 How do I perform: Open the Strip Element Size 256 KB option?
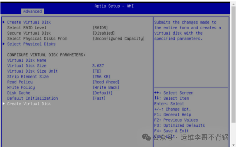click(x=102, y=77)
